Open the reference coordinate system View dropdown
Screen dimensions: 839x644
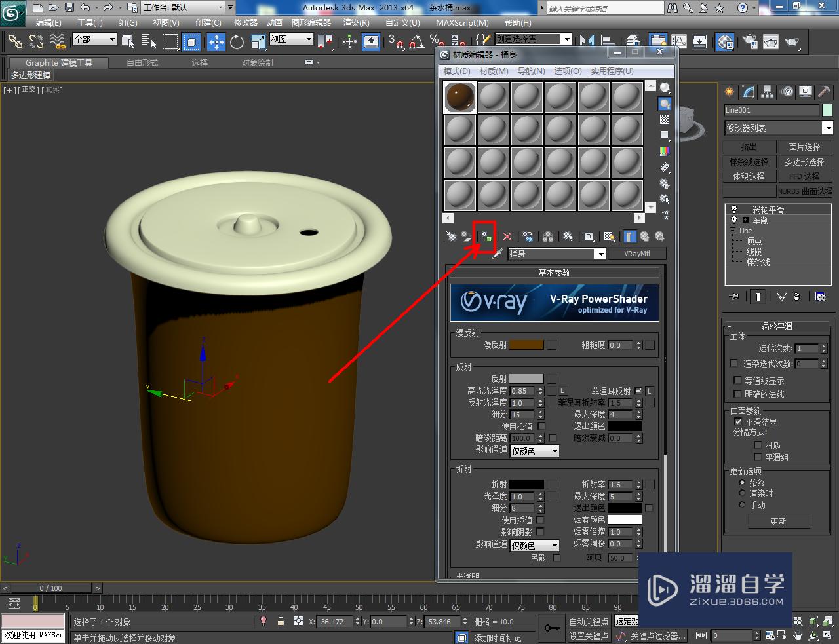coord(292,39)
